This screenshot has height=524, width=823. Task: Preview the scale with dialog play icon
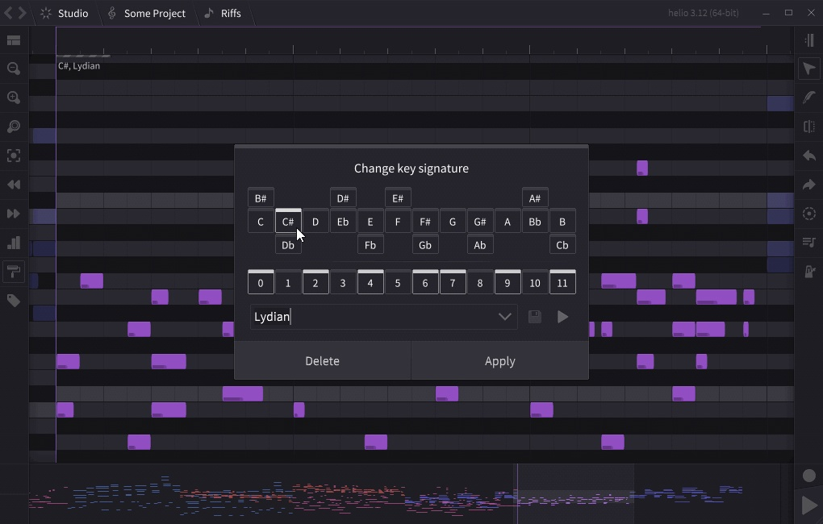point(562,317)
